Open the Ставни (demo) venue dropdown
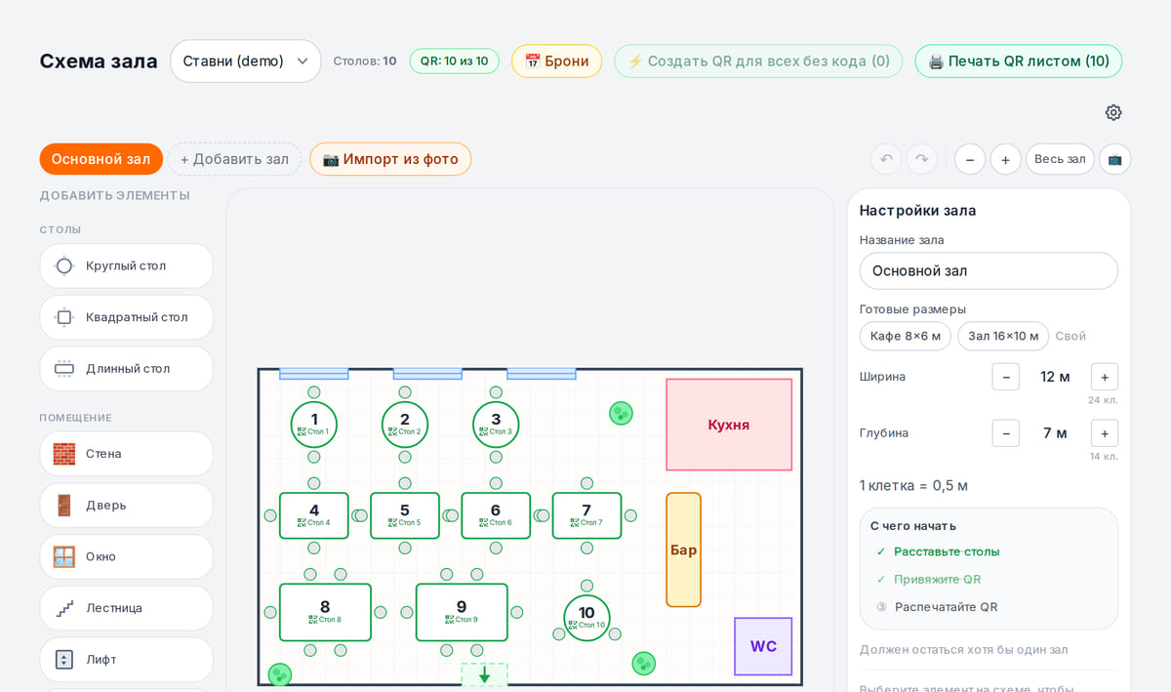Screen dimensions: 1171x692 246,61
